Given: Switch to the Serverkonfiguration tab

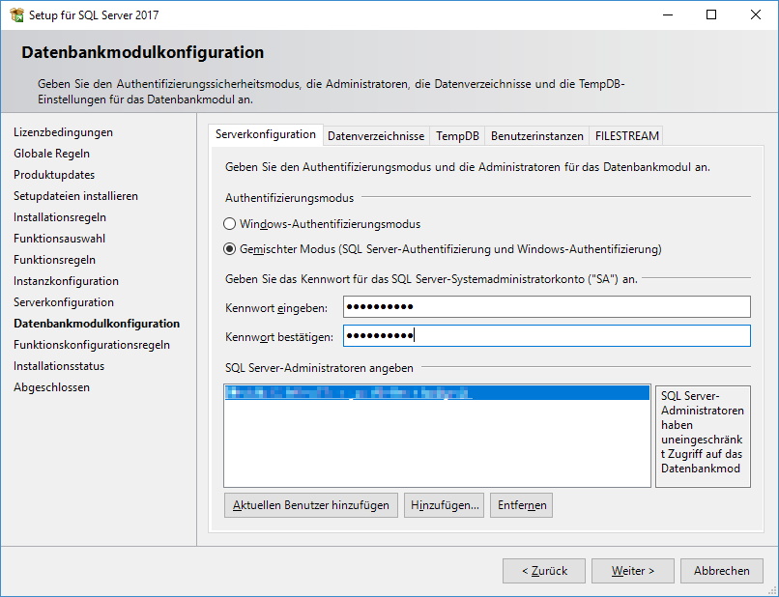Looking at the screenshot, I should click(x=266, y=134).
